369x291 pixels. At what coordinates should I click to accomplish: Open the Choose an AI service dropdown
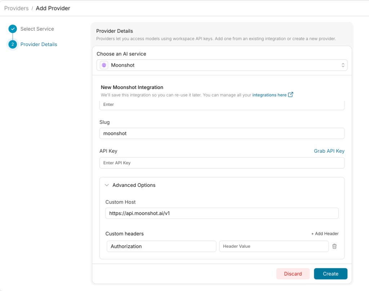click(x=222, y=65)
